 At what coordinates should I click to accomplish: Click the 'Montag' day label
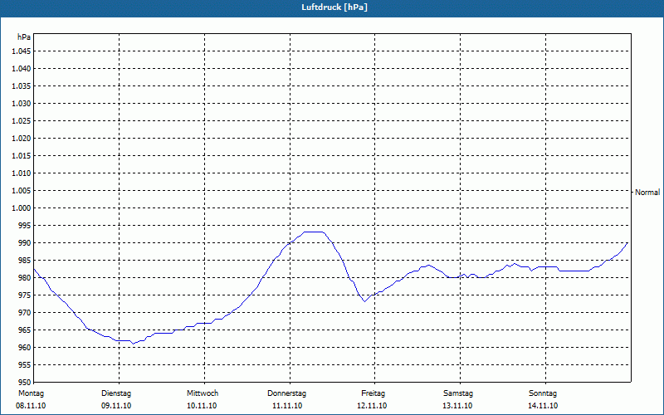point(31,393)
